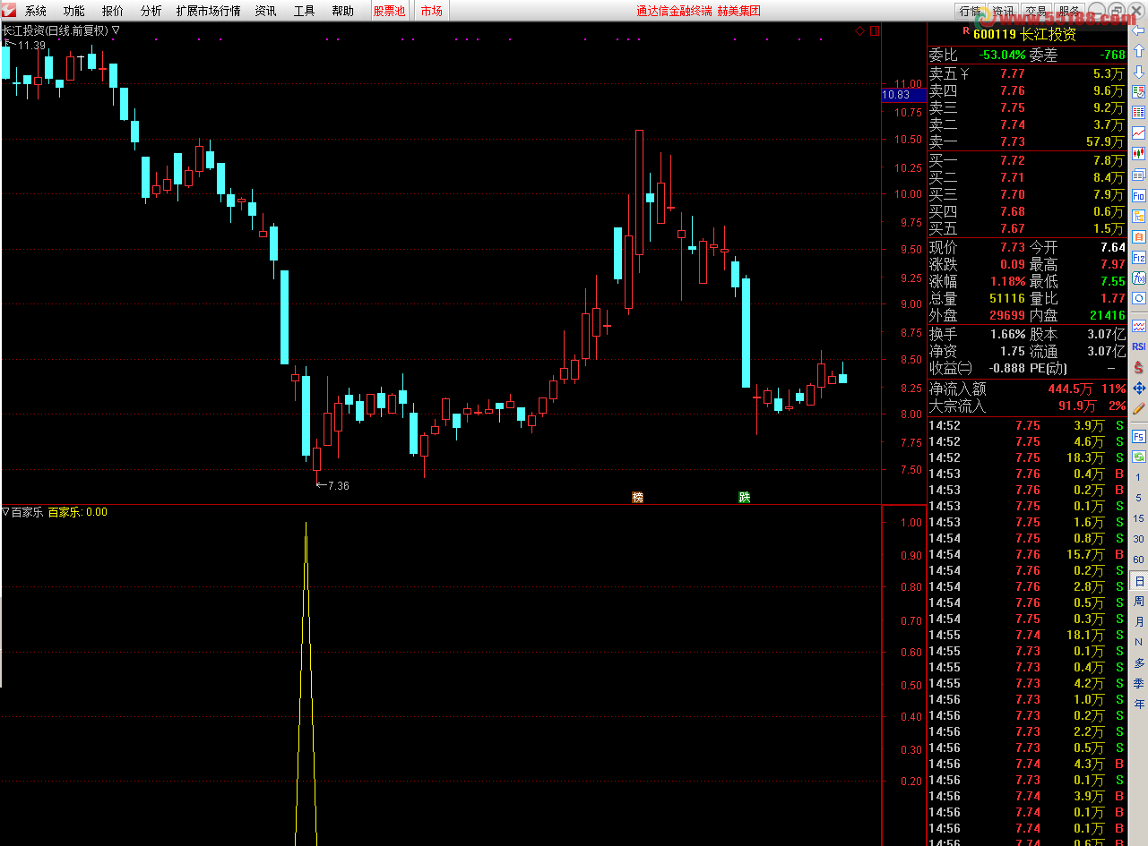Open the f(x) formula manager icon
Image resolution: width=1148 pixels, height=846 pixels.
point(1139,278)
